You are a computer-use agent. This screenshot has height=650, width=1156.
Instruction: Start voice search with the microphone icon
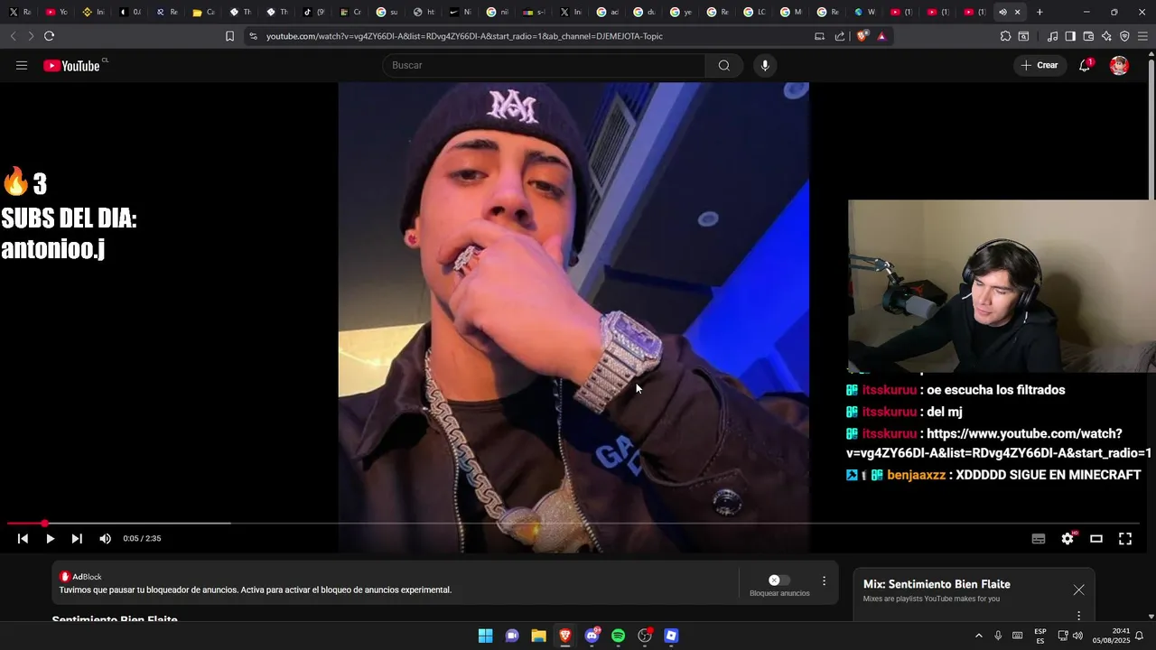click(x=765, y=65)
